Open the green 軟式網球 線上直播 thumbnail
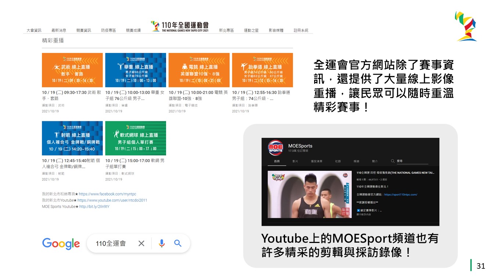This screenshot has height=279, width=496. 136,138
